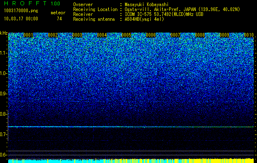Click the 0010 minute marker

[249, 35]
